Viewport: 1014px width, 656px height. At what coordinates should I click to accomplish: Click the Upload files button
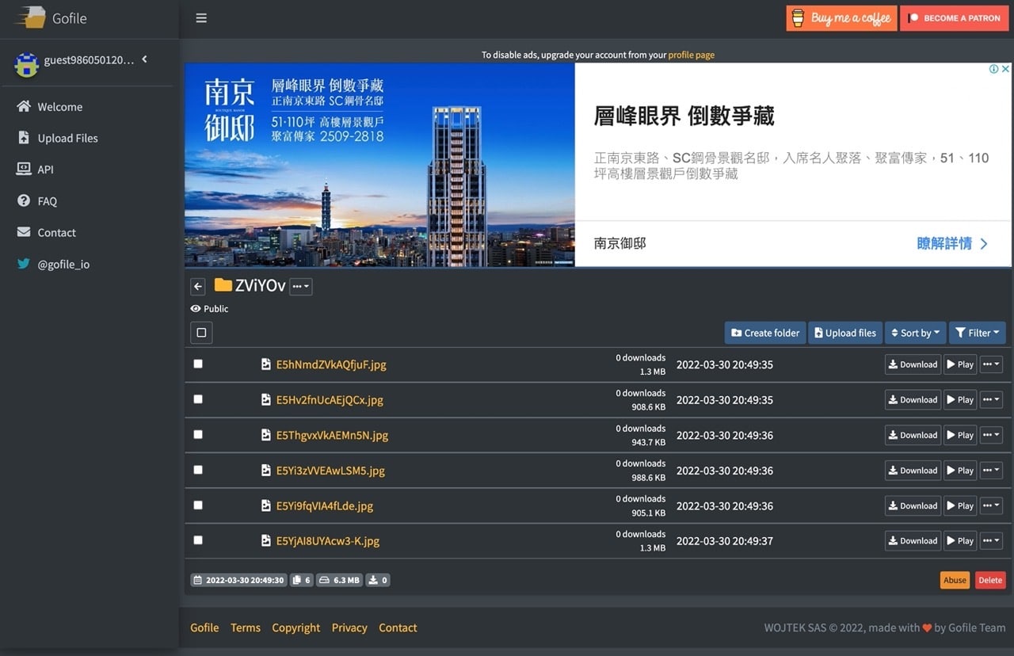tap(845, 333)
